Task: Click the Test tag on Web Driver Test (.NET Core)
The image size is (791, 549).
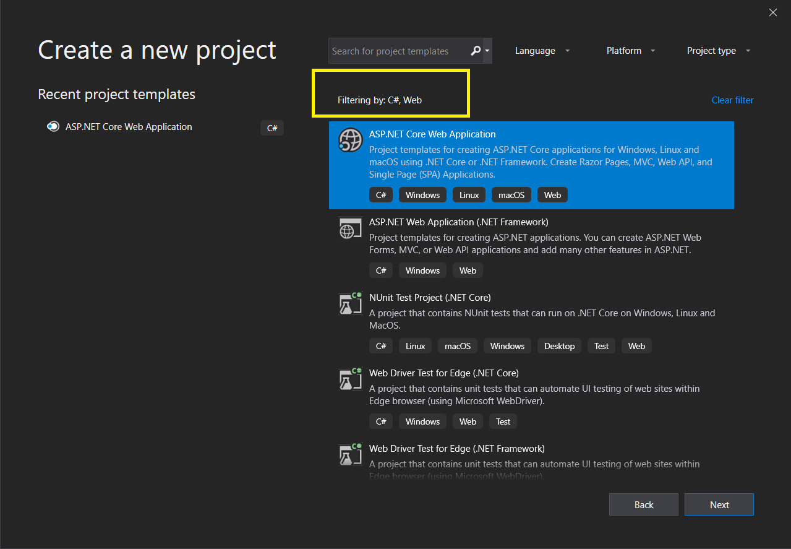Action: coord(503,421)
